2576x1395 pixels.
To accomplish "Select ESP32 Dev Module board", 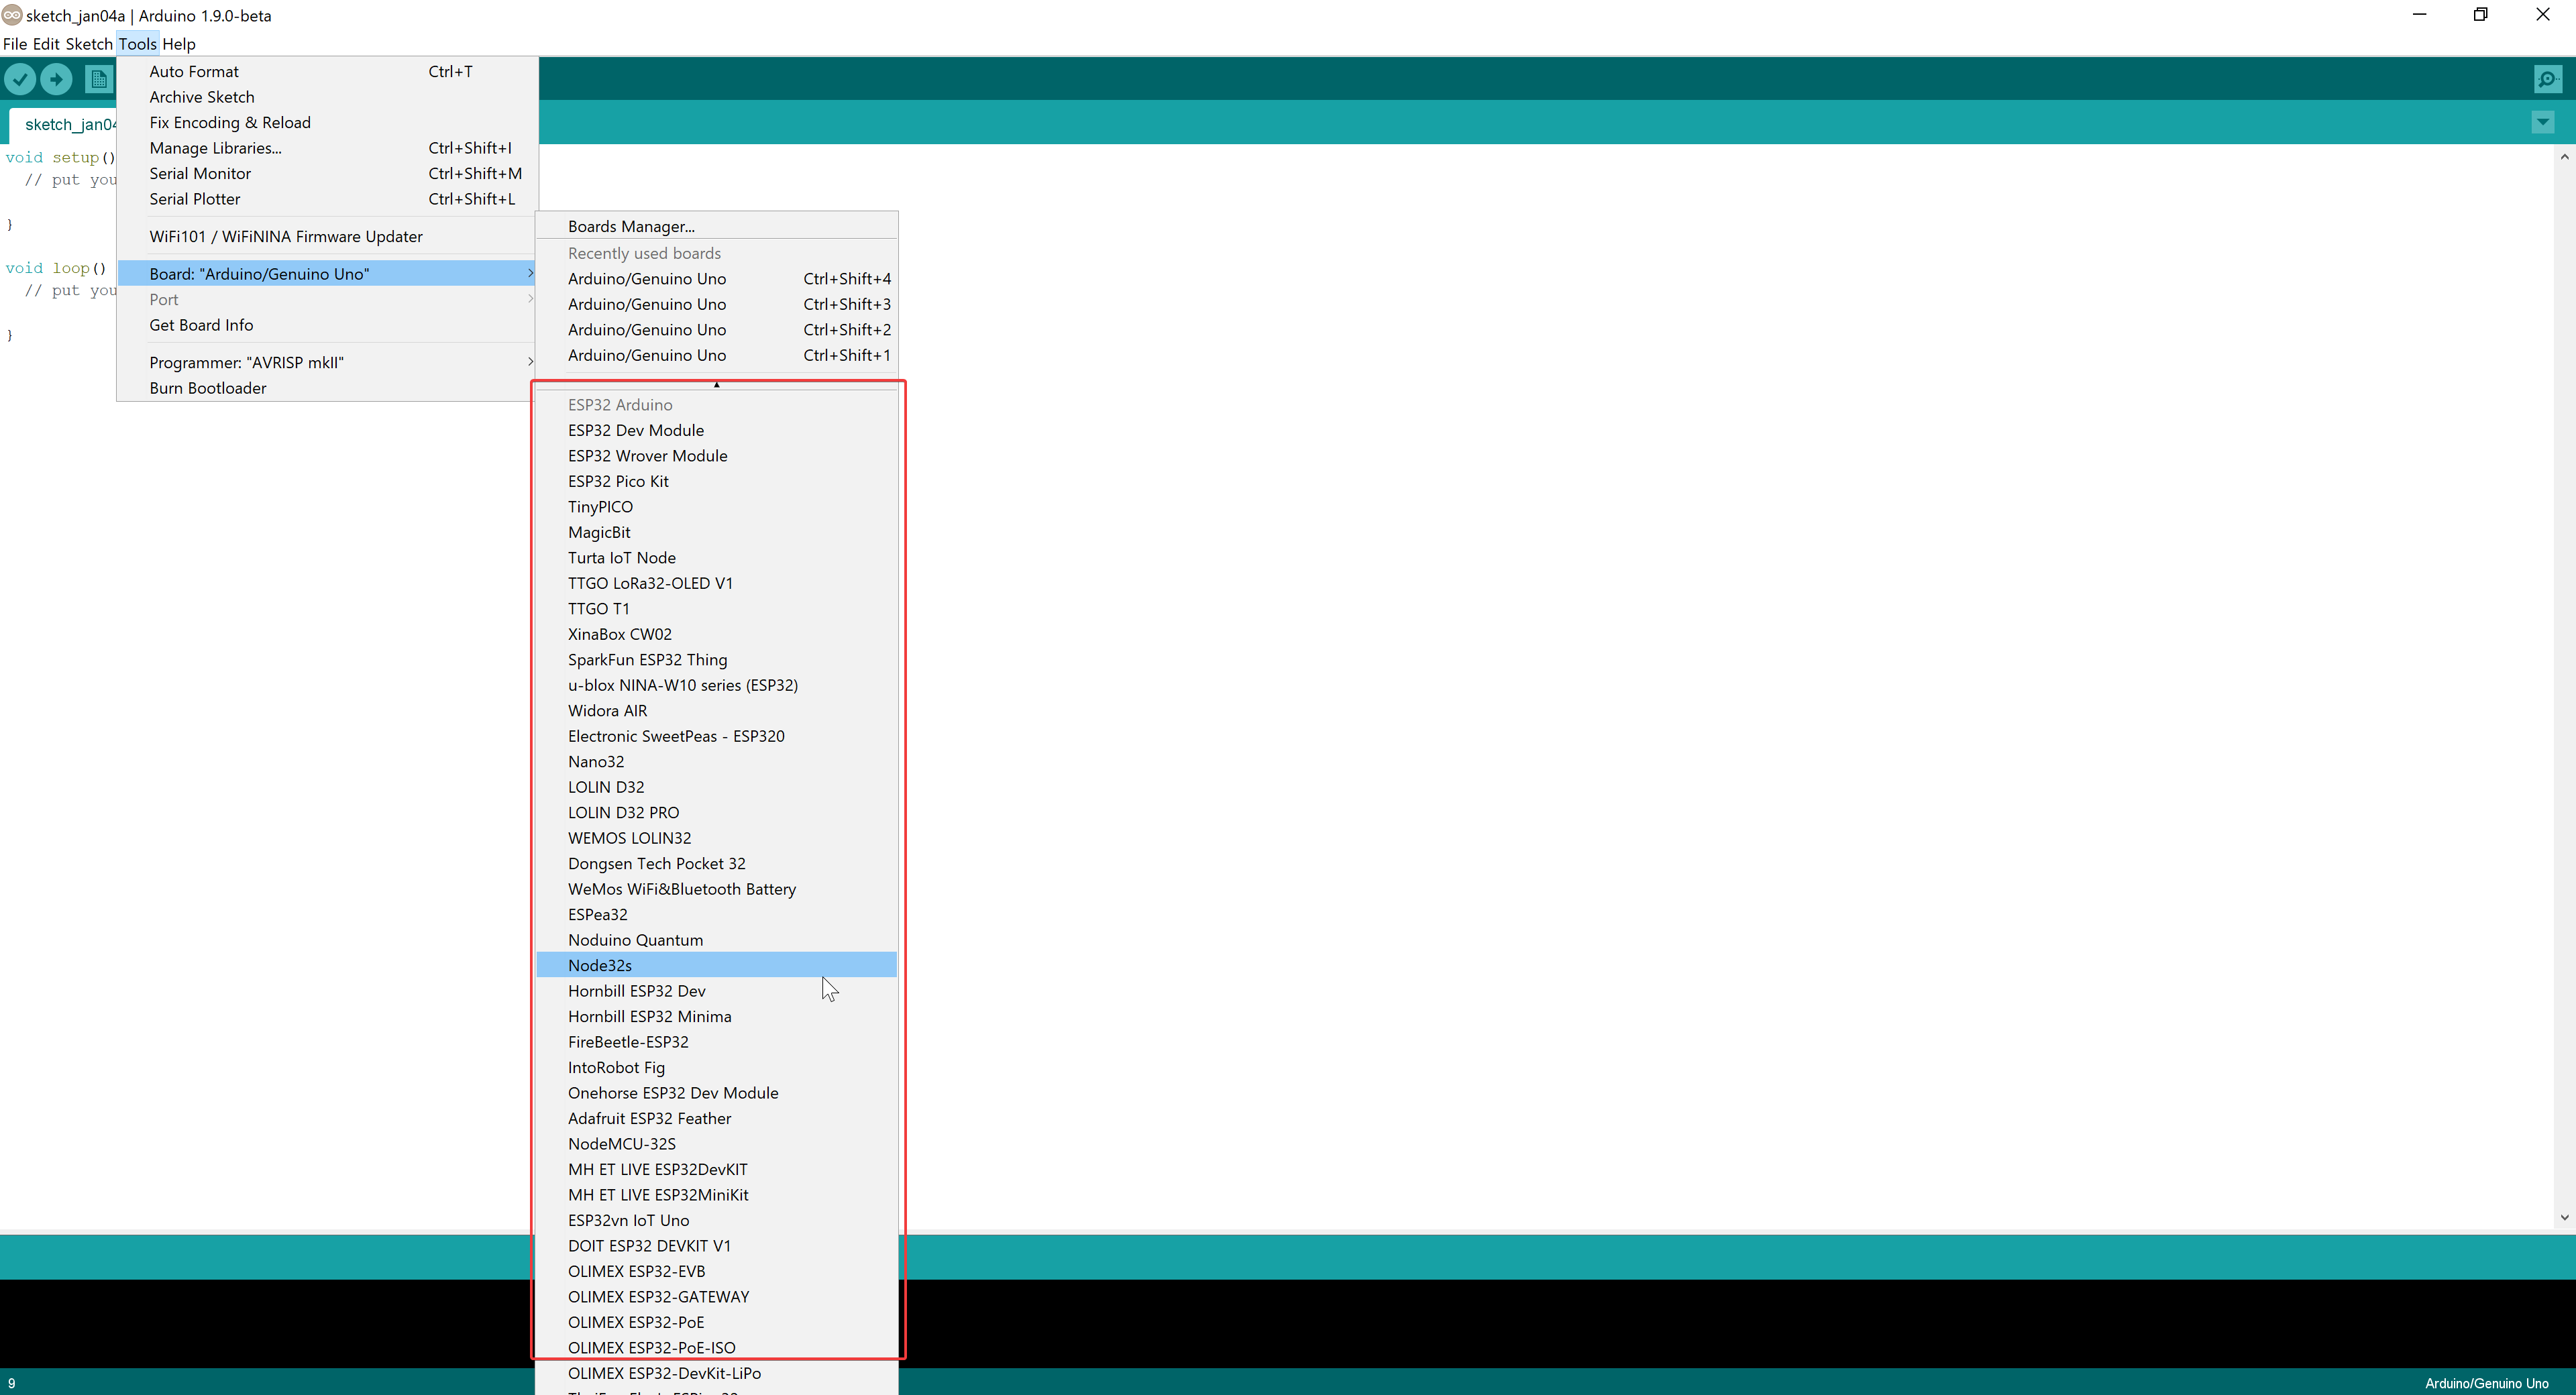I will point(716,430).
